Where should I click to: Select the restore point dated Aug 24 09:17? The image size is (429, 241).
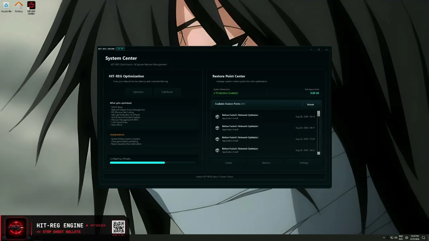(265, 128)
